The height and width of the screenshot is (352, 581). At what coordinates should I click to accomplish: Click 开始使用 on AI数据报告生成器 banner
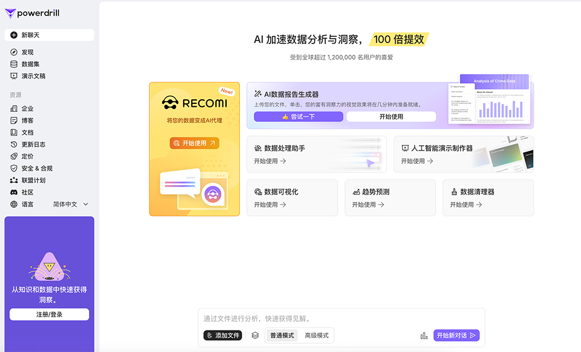391,117
